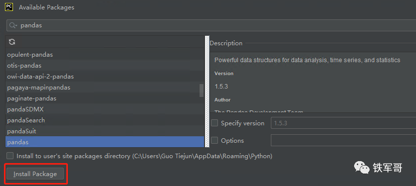The width and height of the screenshot is (416, 186).
Task: Select the highlighted pandas package row
Action: 105,142
